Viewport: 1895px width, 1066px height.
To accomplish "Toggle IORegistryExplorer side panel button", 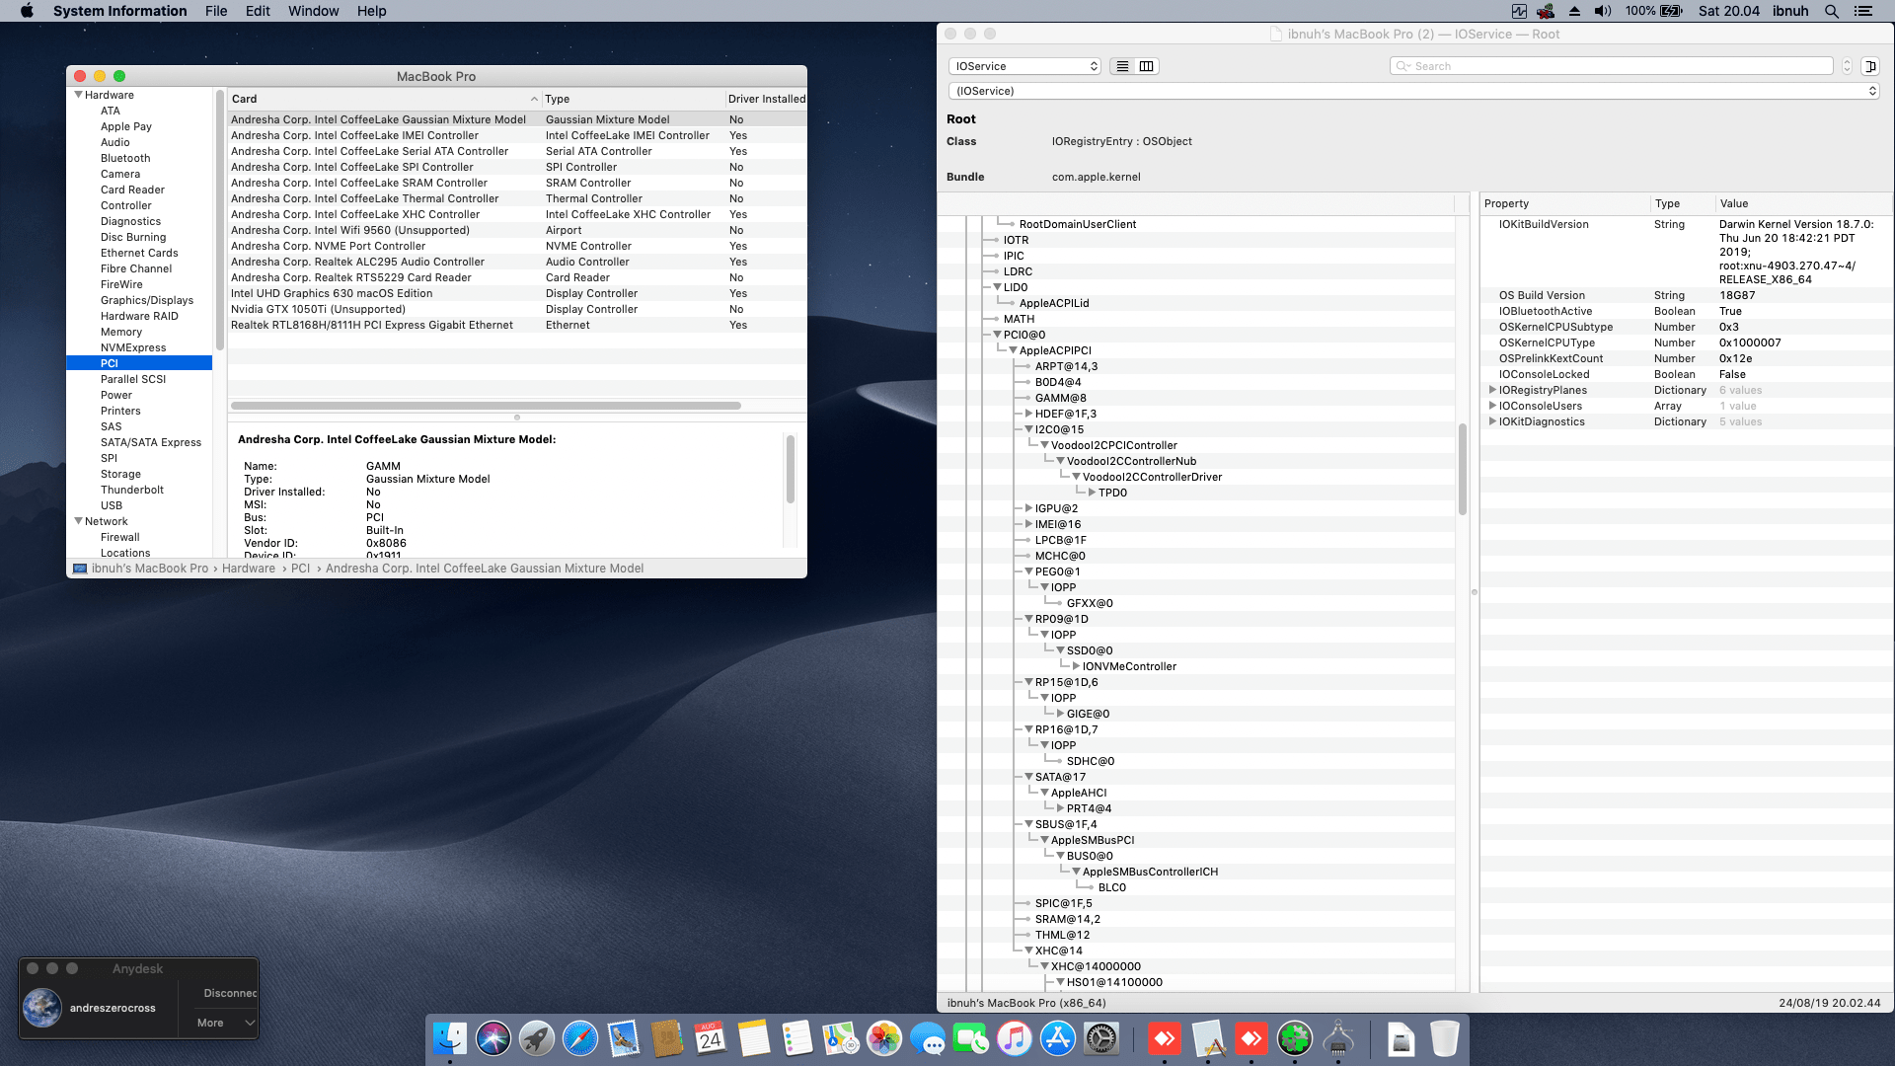I will [1870, 66].
